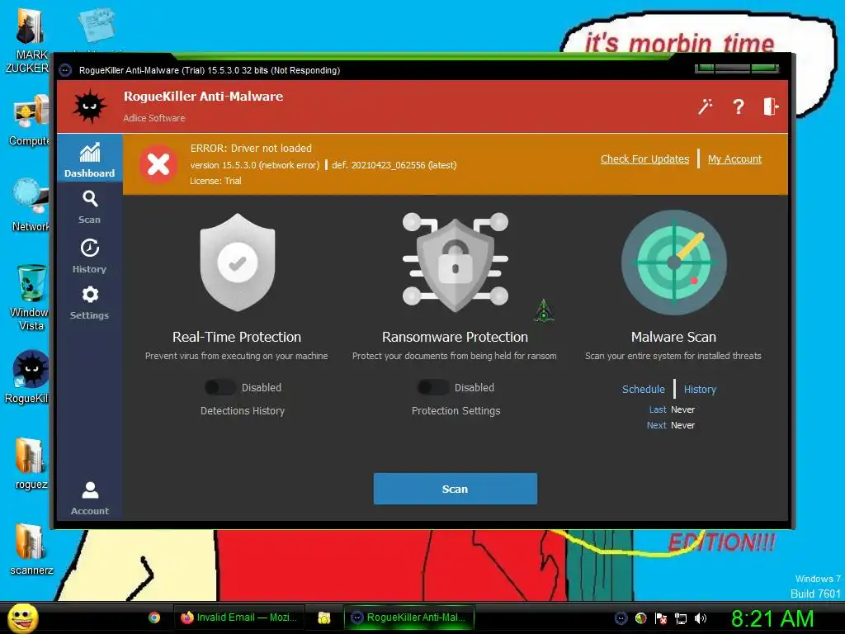Open MARK ZUCKER desktop icon
This screenshot has width=845, height=634.
click(28, 40)
